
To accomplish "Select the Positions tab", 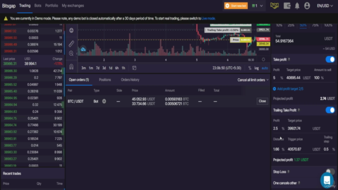I will tap(105, 80).
